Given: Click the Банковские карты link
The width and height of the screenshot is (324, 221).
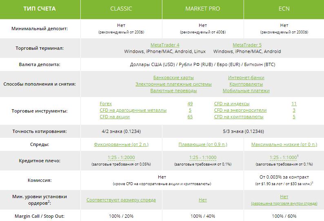Looking at the screenshot, I should (173, 77).
